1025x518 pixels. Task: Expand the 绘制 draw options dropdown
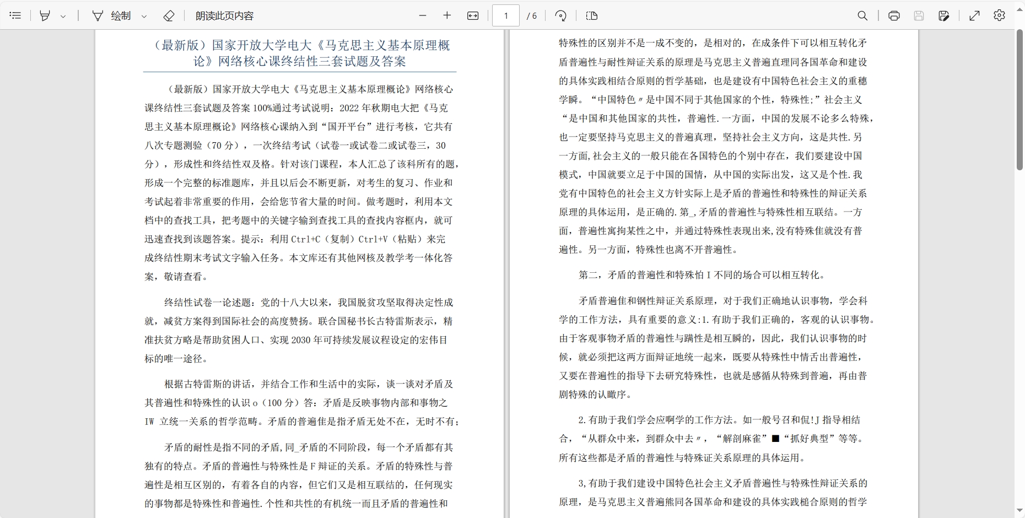tap(144, 16)
